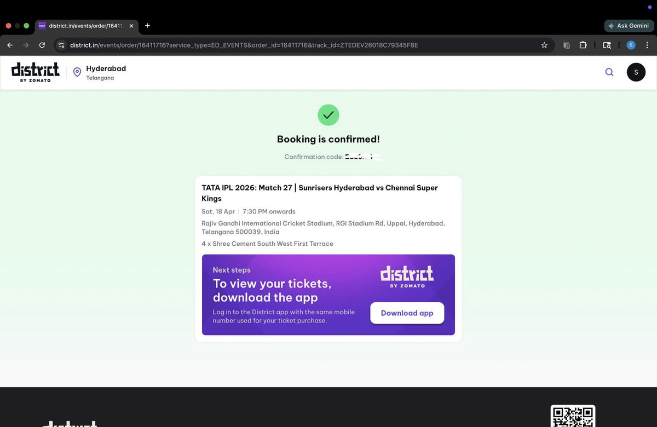Click the District logo in purple banner
This screenshot has height=427, width=657.
coord(407,277)
